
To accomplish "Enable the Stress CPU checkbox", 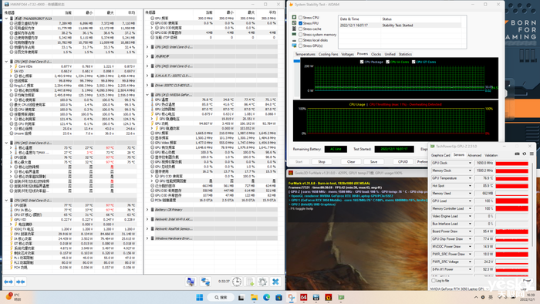I will [x=300, y=18].
